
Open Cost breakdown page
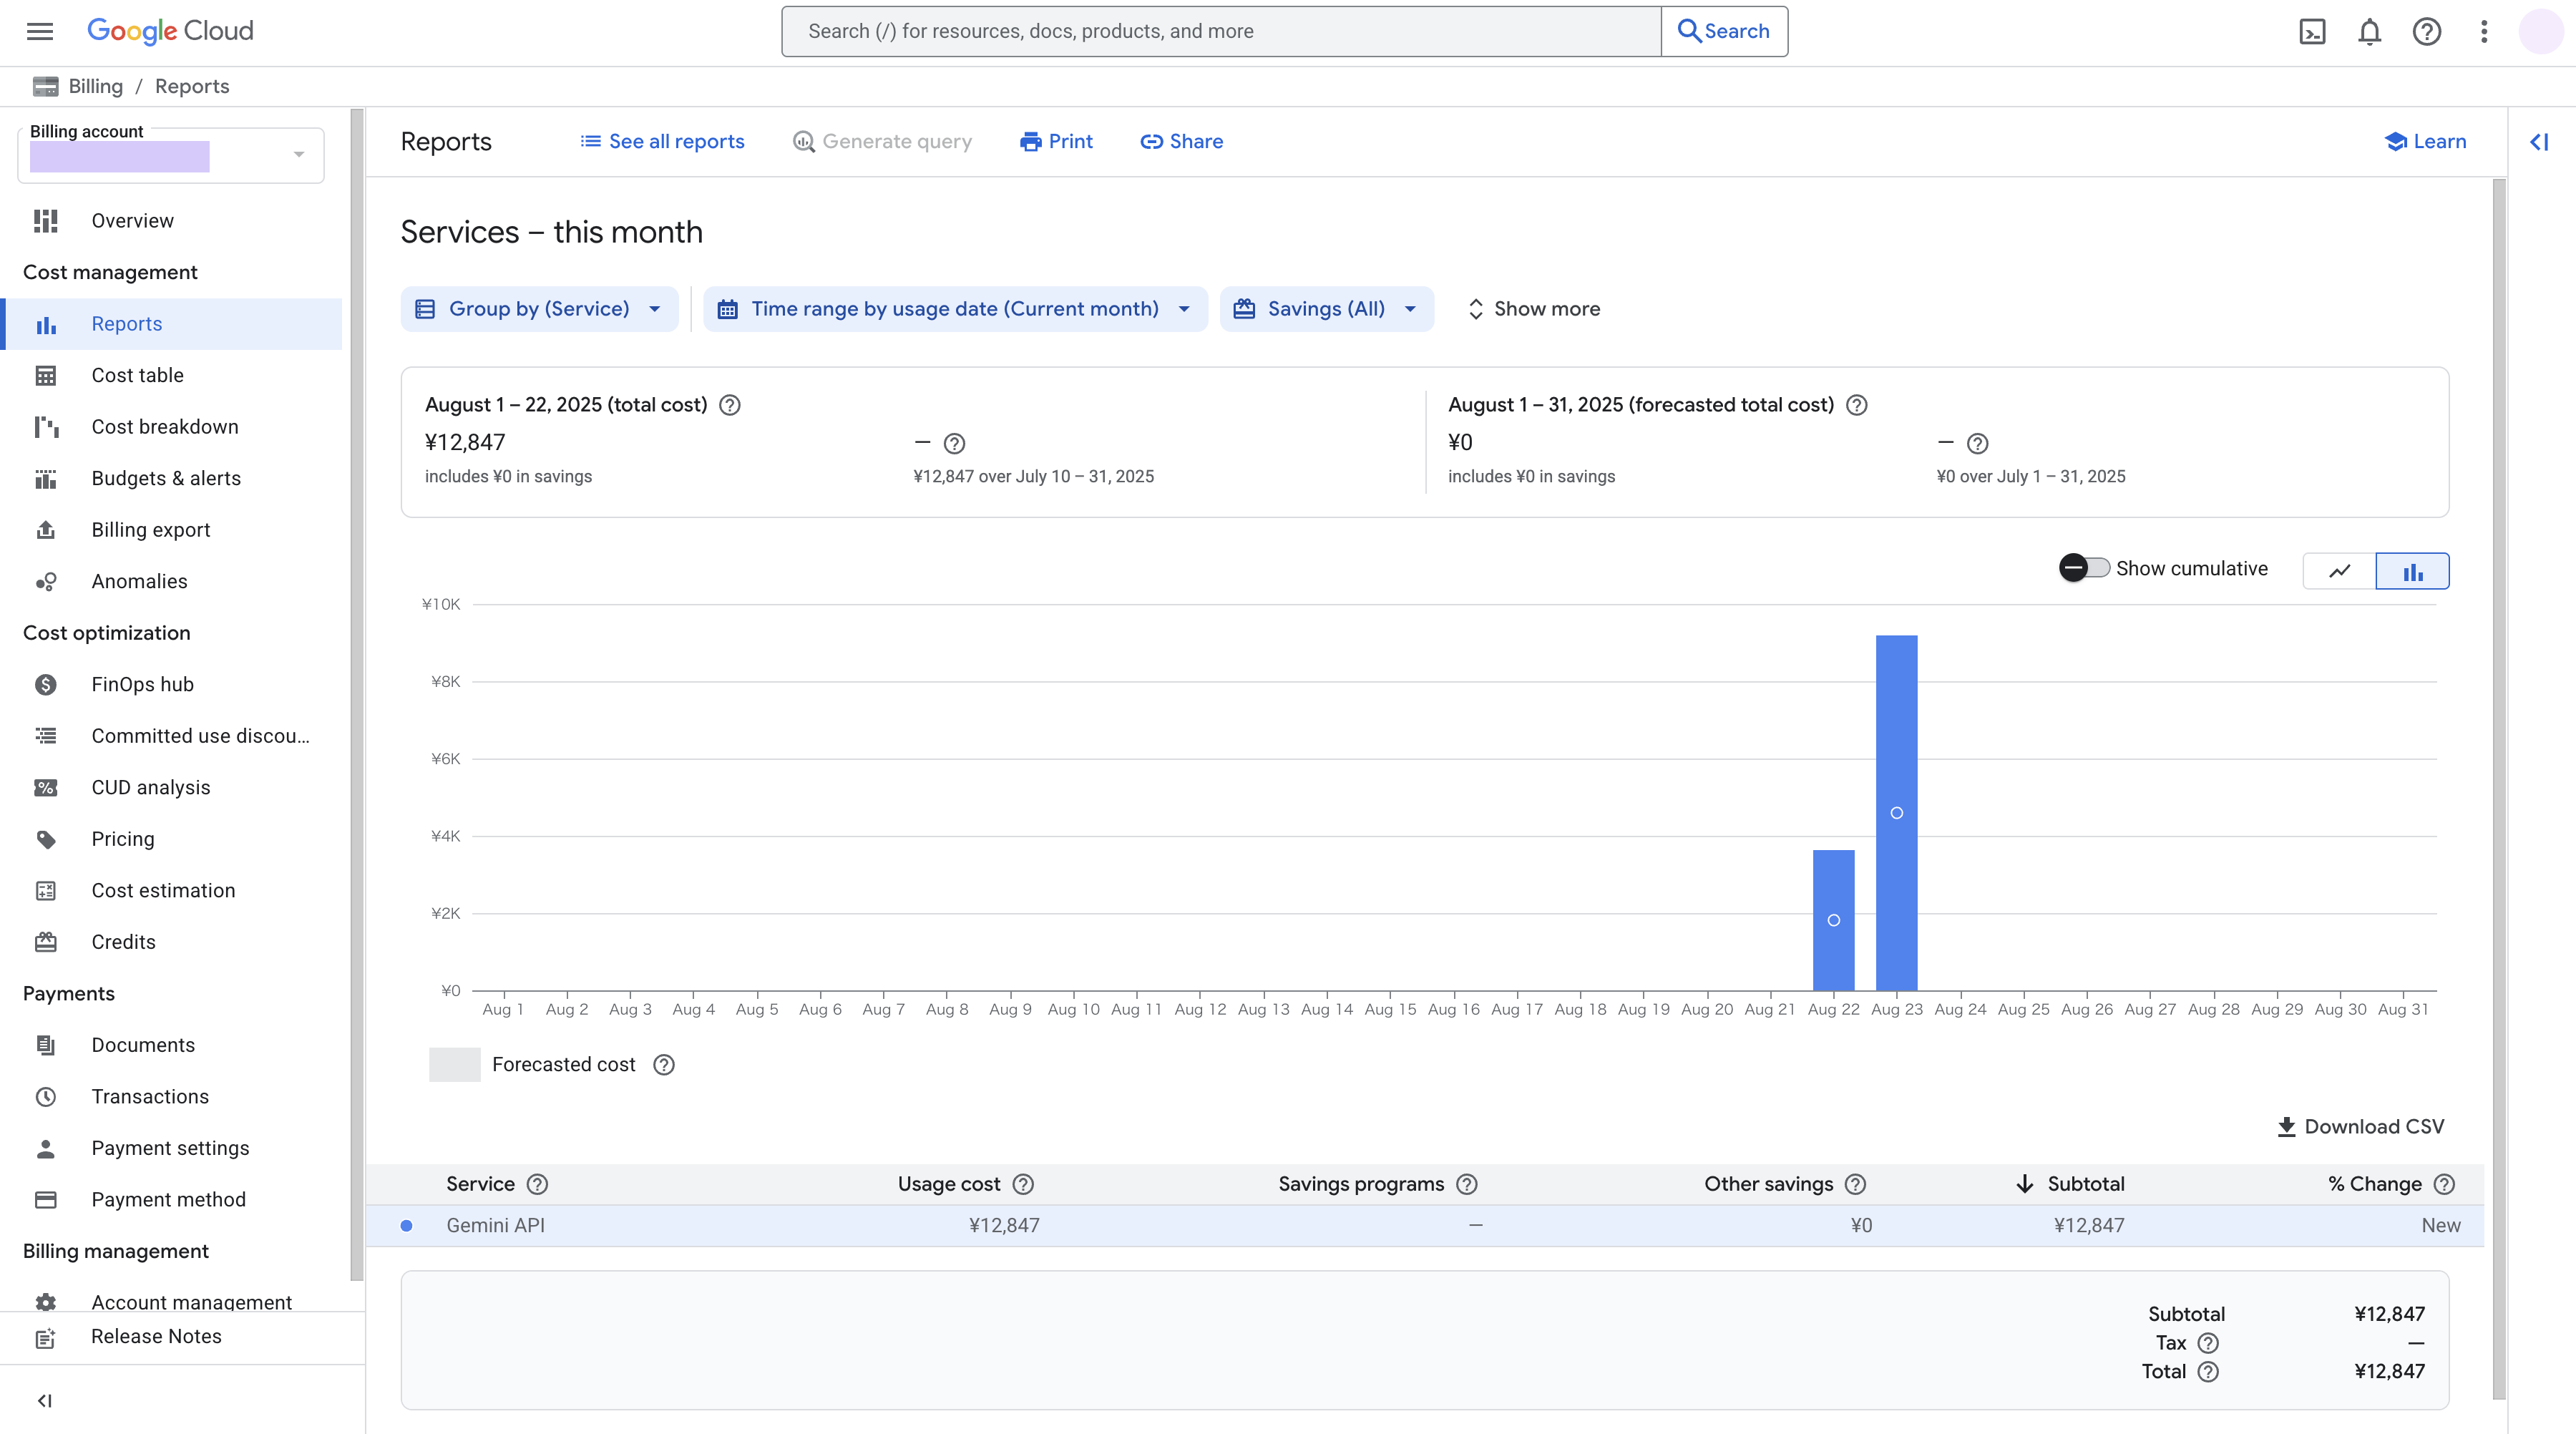point(171,427)
